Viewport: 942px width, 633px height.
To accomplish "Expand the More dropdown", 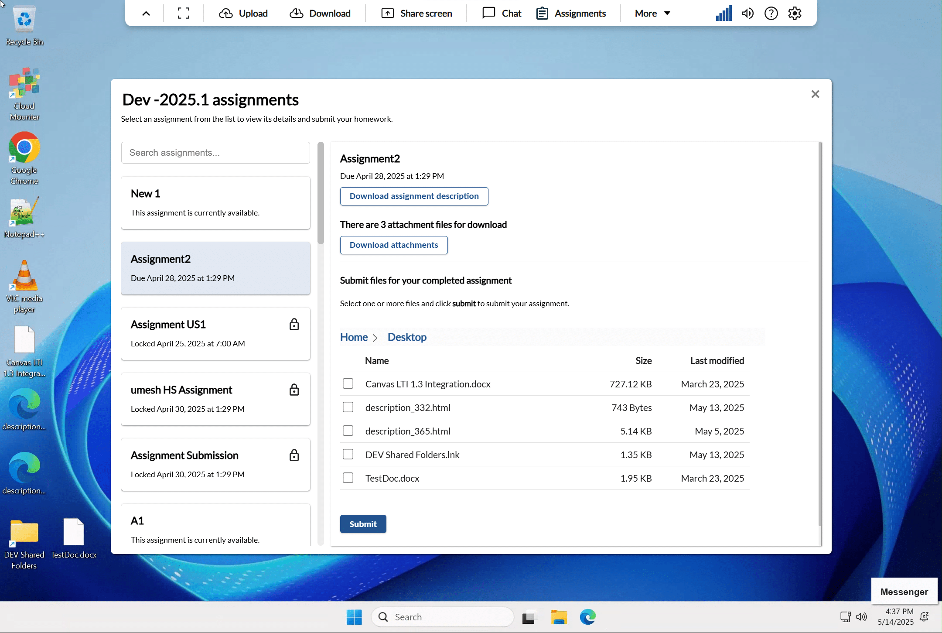I will point(651,13).
